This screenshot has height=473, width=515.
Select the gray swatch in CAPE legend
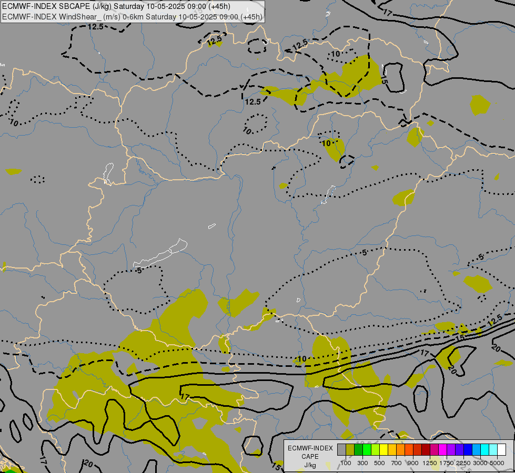341,449
